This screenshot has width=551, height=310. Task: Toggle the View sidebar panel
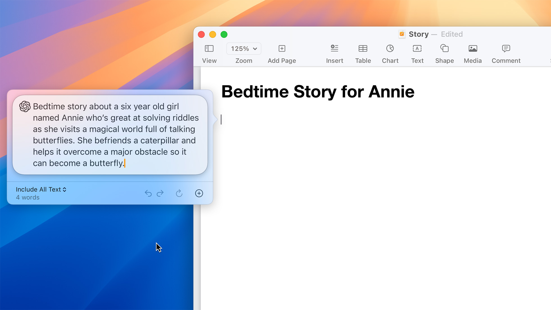click(x=209, y=53)
